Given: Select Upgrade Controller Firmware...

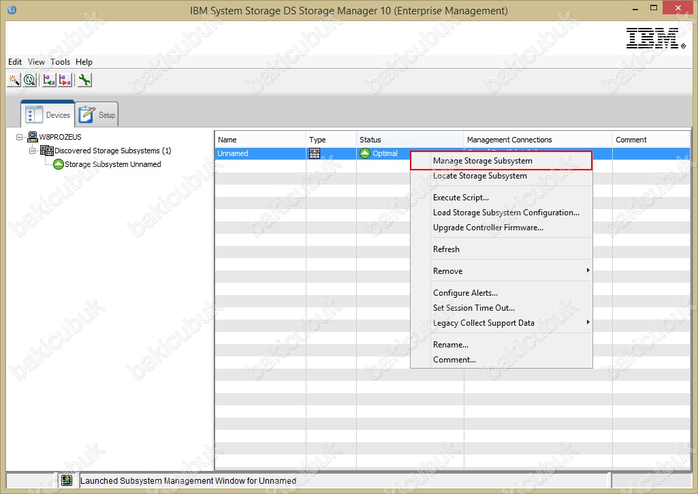Looking at the screenshot, I should (501, 228).
